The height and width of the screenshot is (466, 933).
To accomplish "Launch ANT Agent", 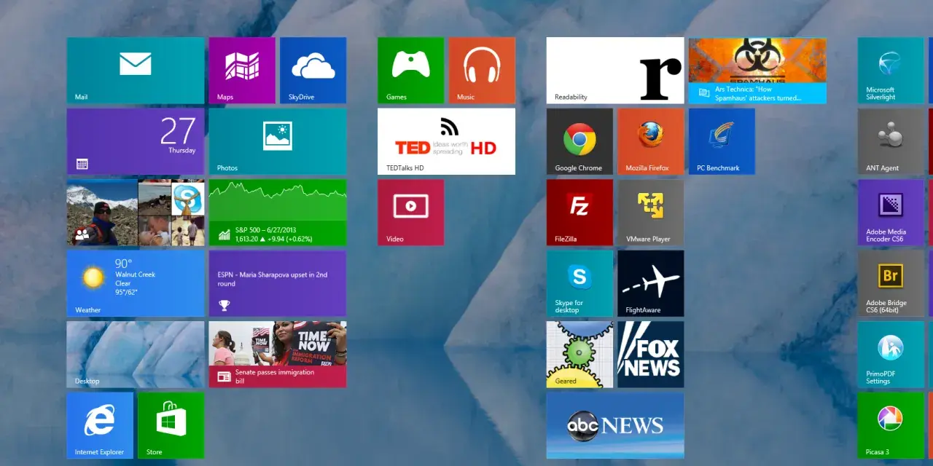I will [891, 142].
